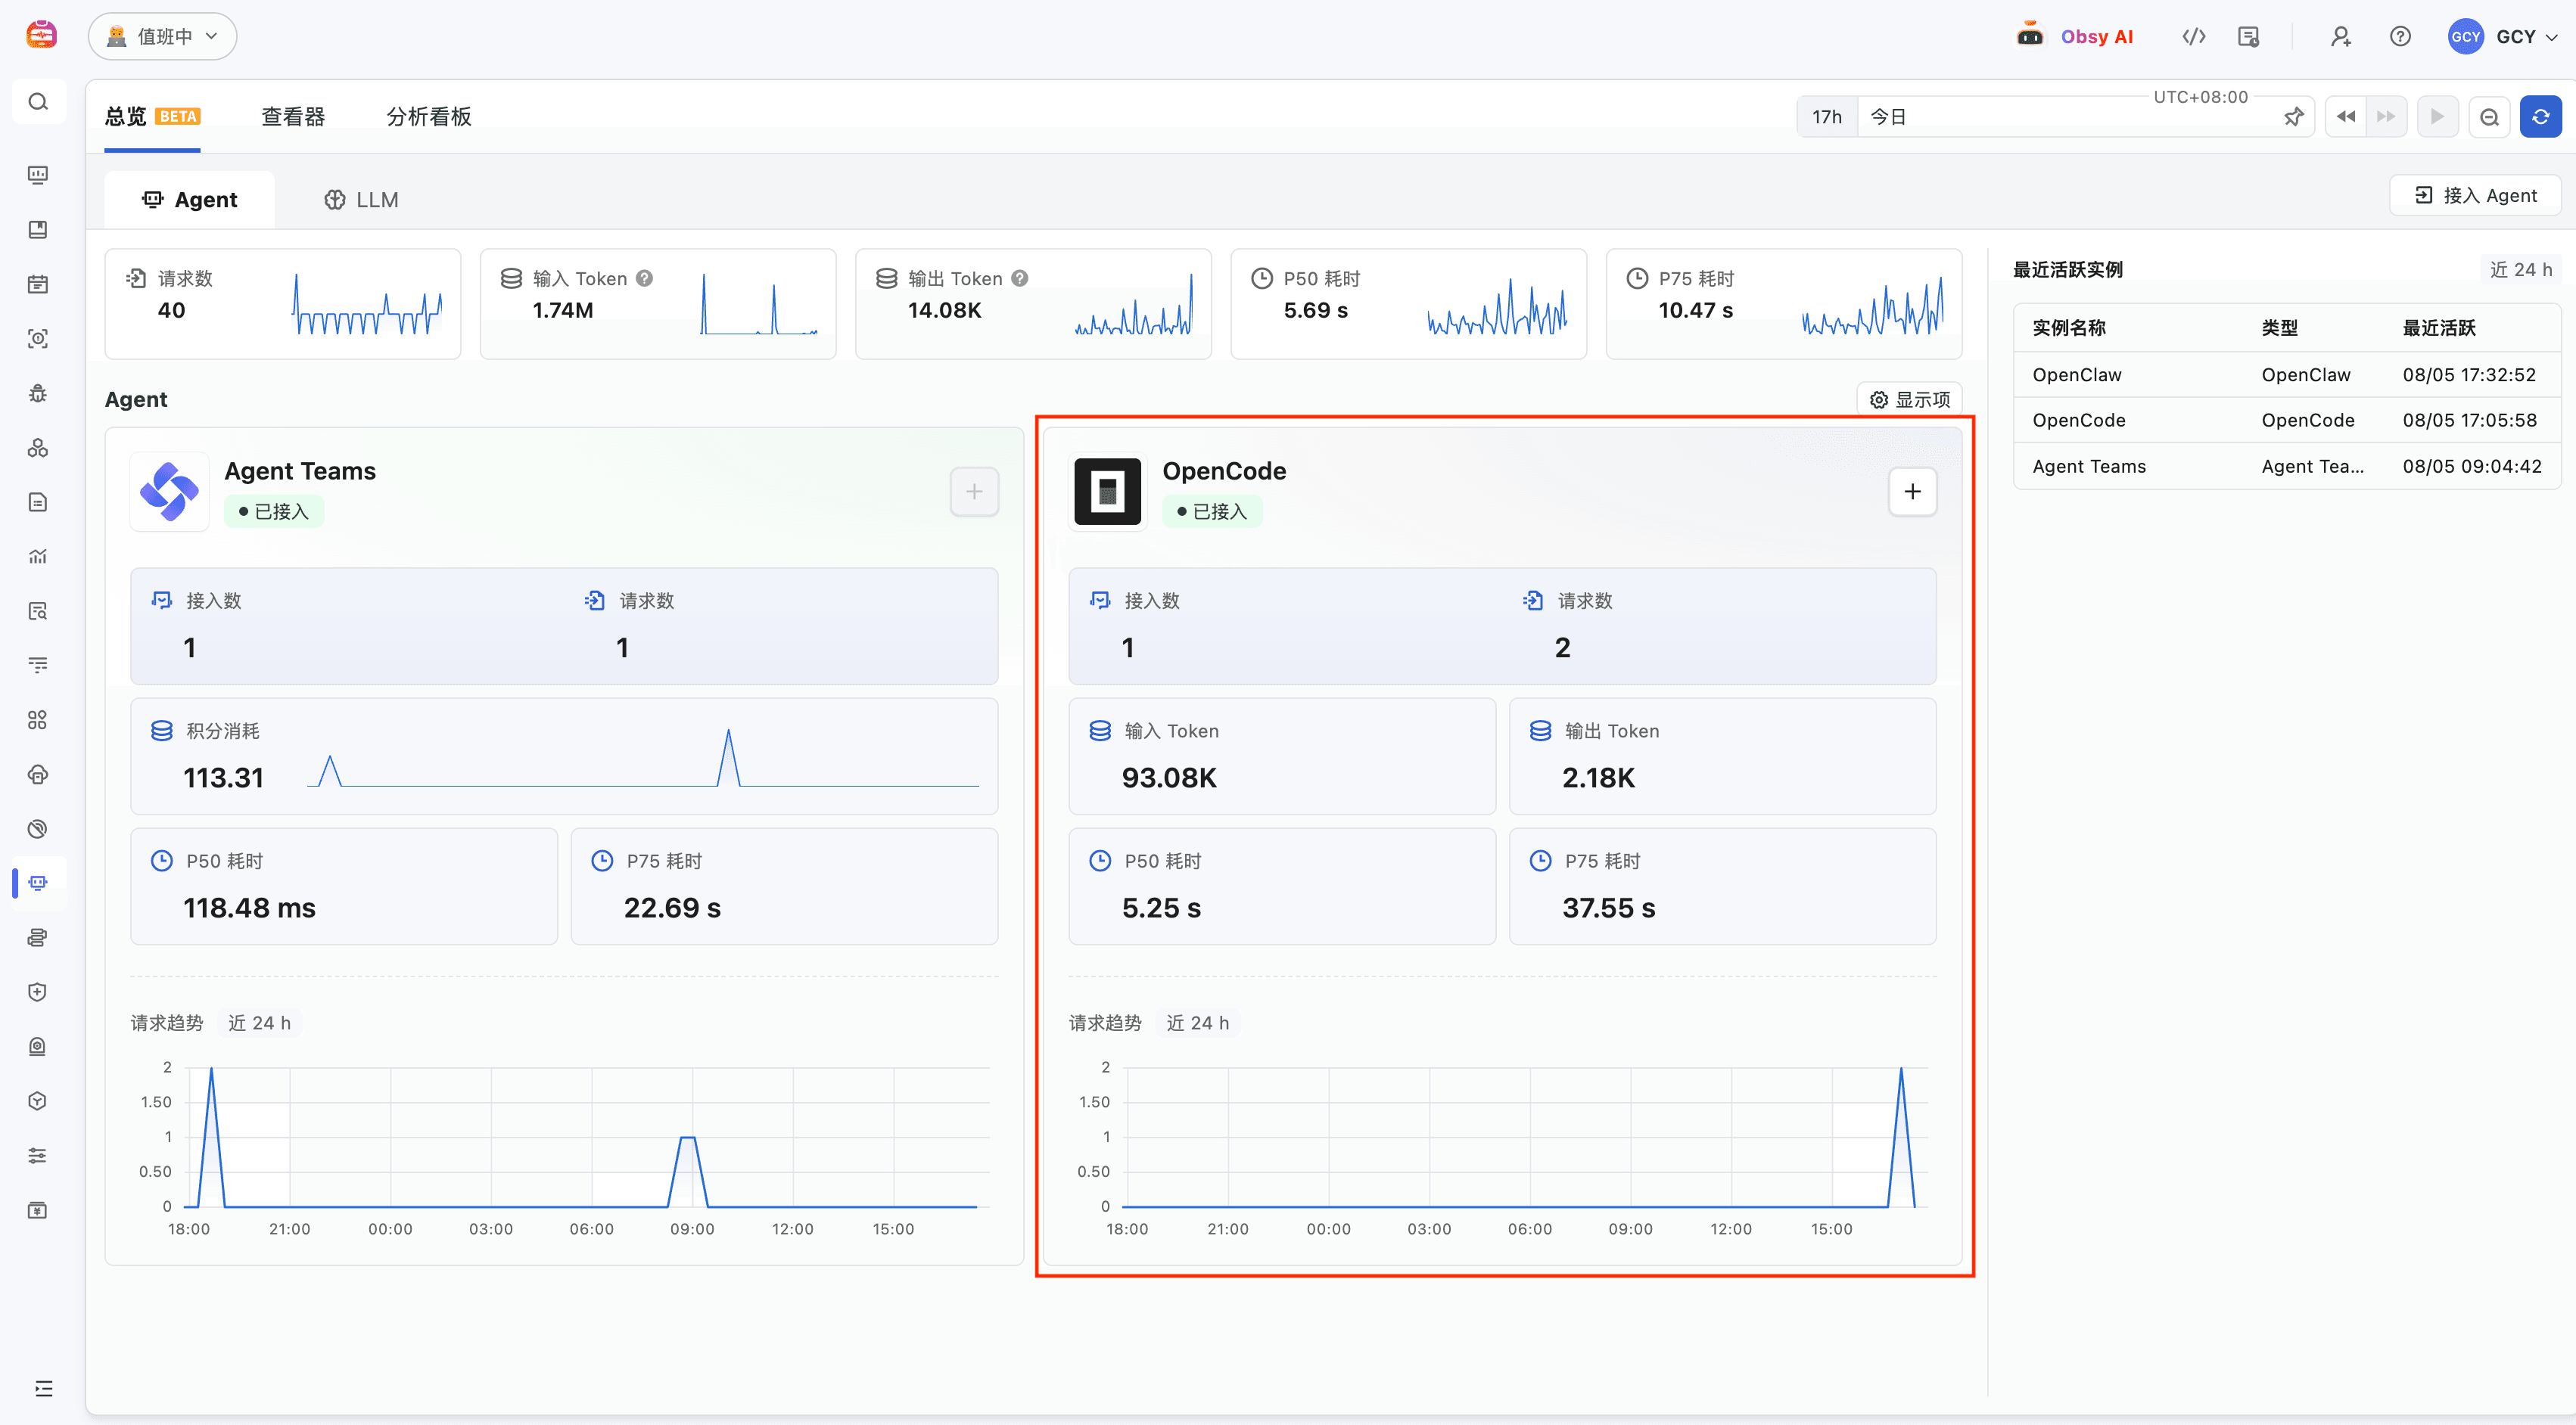
Task: Open the sliders settings sidebar icon
Action: (38, 1155)
